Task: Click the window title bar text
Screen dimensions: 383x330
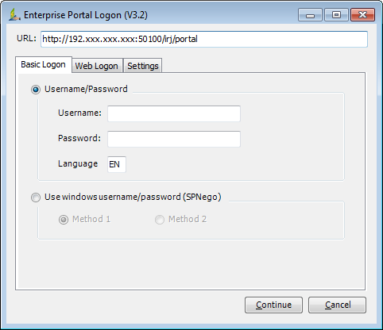Action: point(86,15)
